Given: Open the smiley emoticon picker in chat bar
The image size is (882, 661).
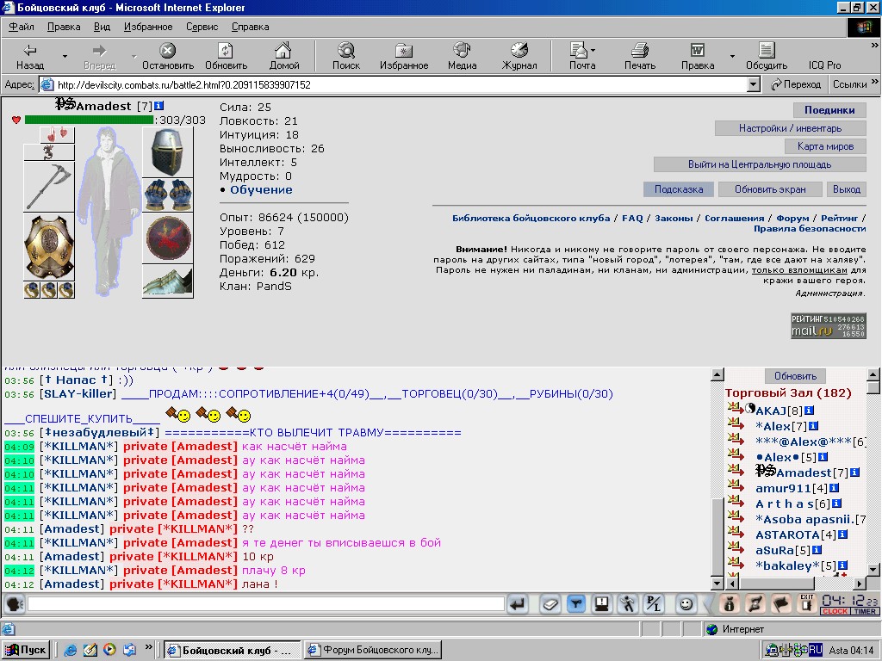Looking at the screenshot, I should point(685,605).
